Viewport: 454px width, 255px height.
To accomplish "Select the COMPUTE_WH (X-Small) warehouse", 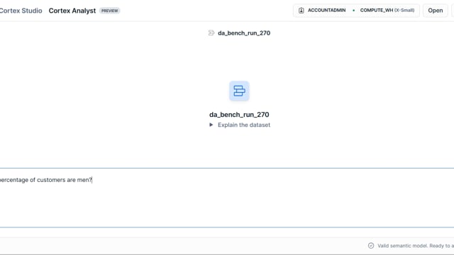I will pos(387,11).
